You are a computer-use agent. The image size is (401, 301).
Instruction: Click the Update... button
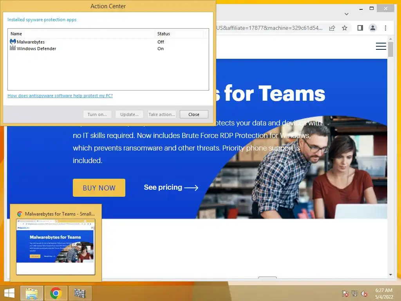[129, 114]
